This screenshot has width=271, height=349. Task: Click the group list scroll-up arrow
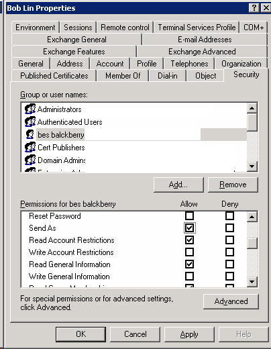point(252,108)
